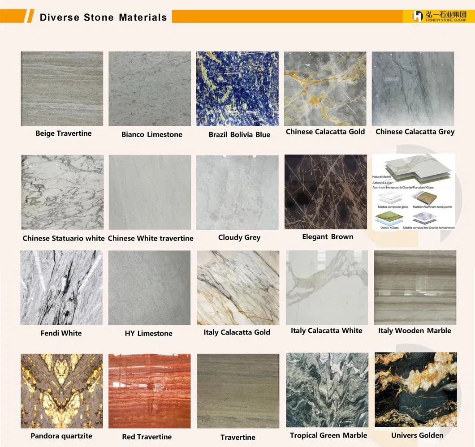Open the Italy Wooden Marble image
Screen dimensions: 475x447
pos(415,288)
